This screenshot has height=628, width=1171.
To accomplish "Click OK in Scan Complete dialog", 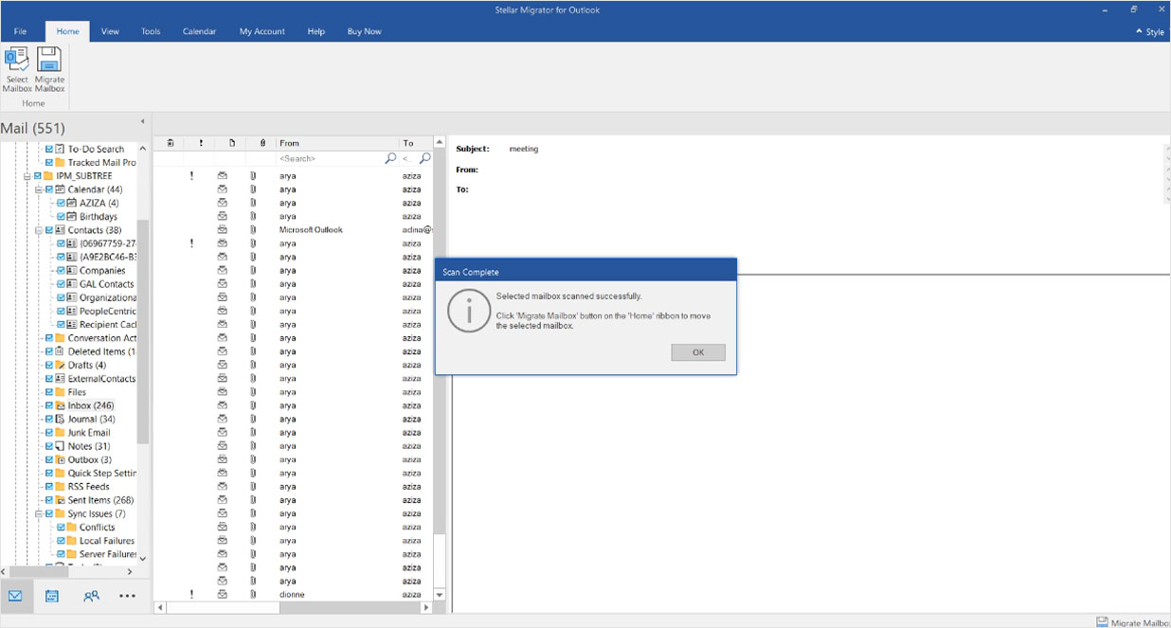I will (698, 352).
